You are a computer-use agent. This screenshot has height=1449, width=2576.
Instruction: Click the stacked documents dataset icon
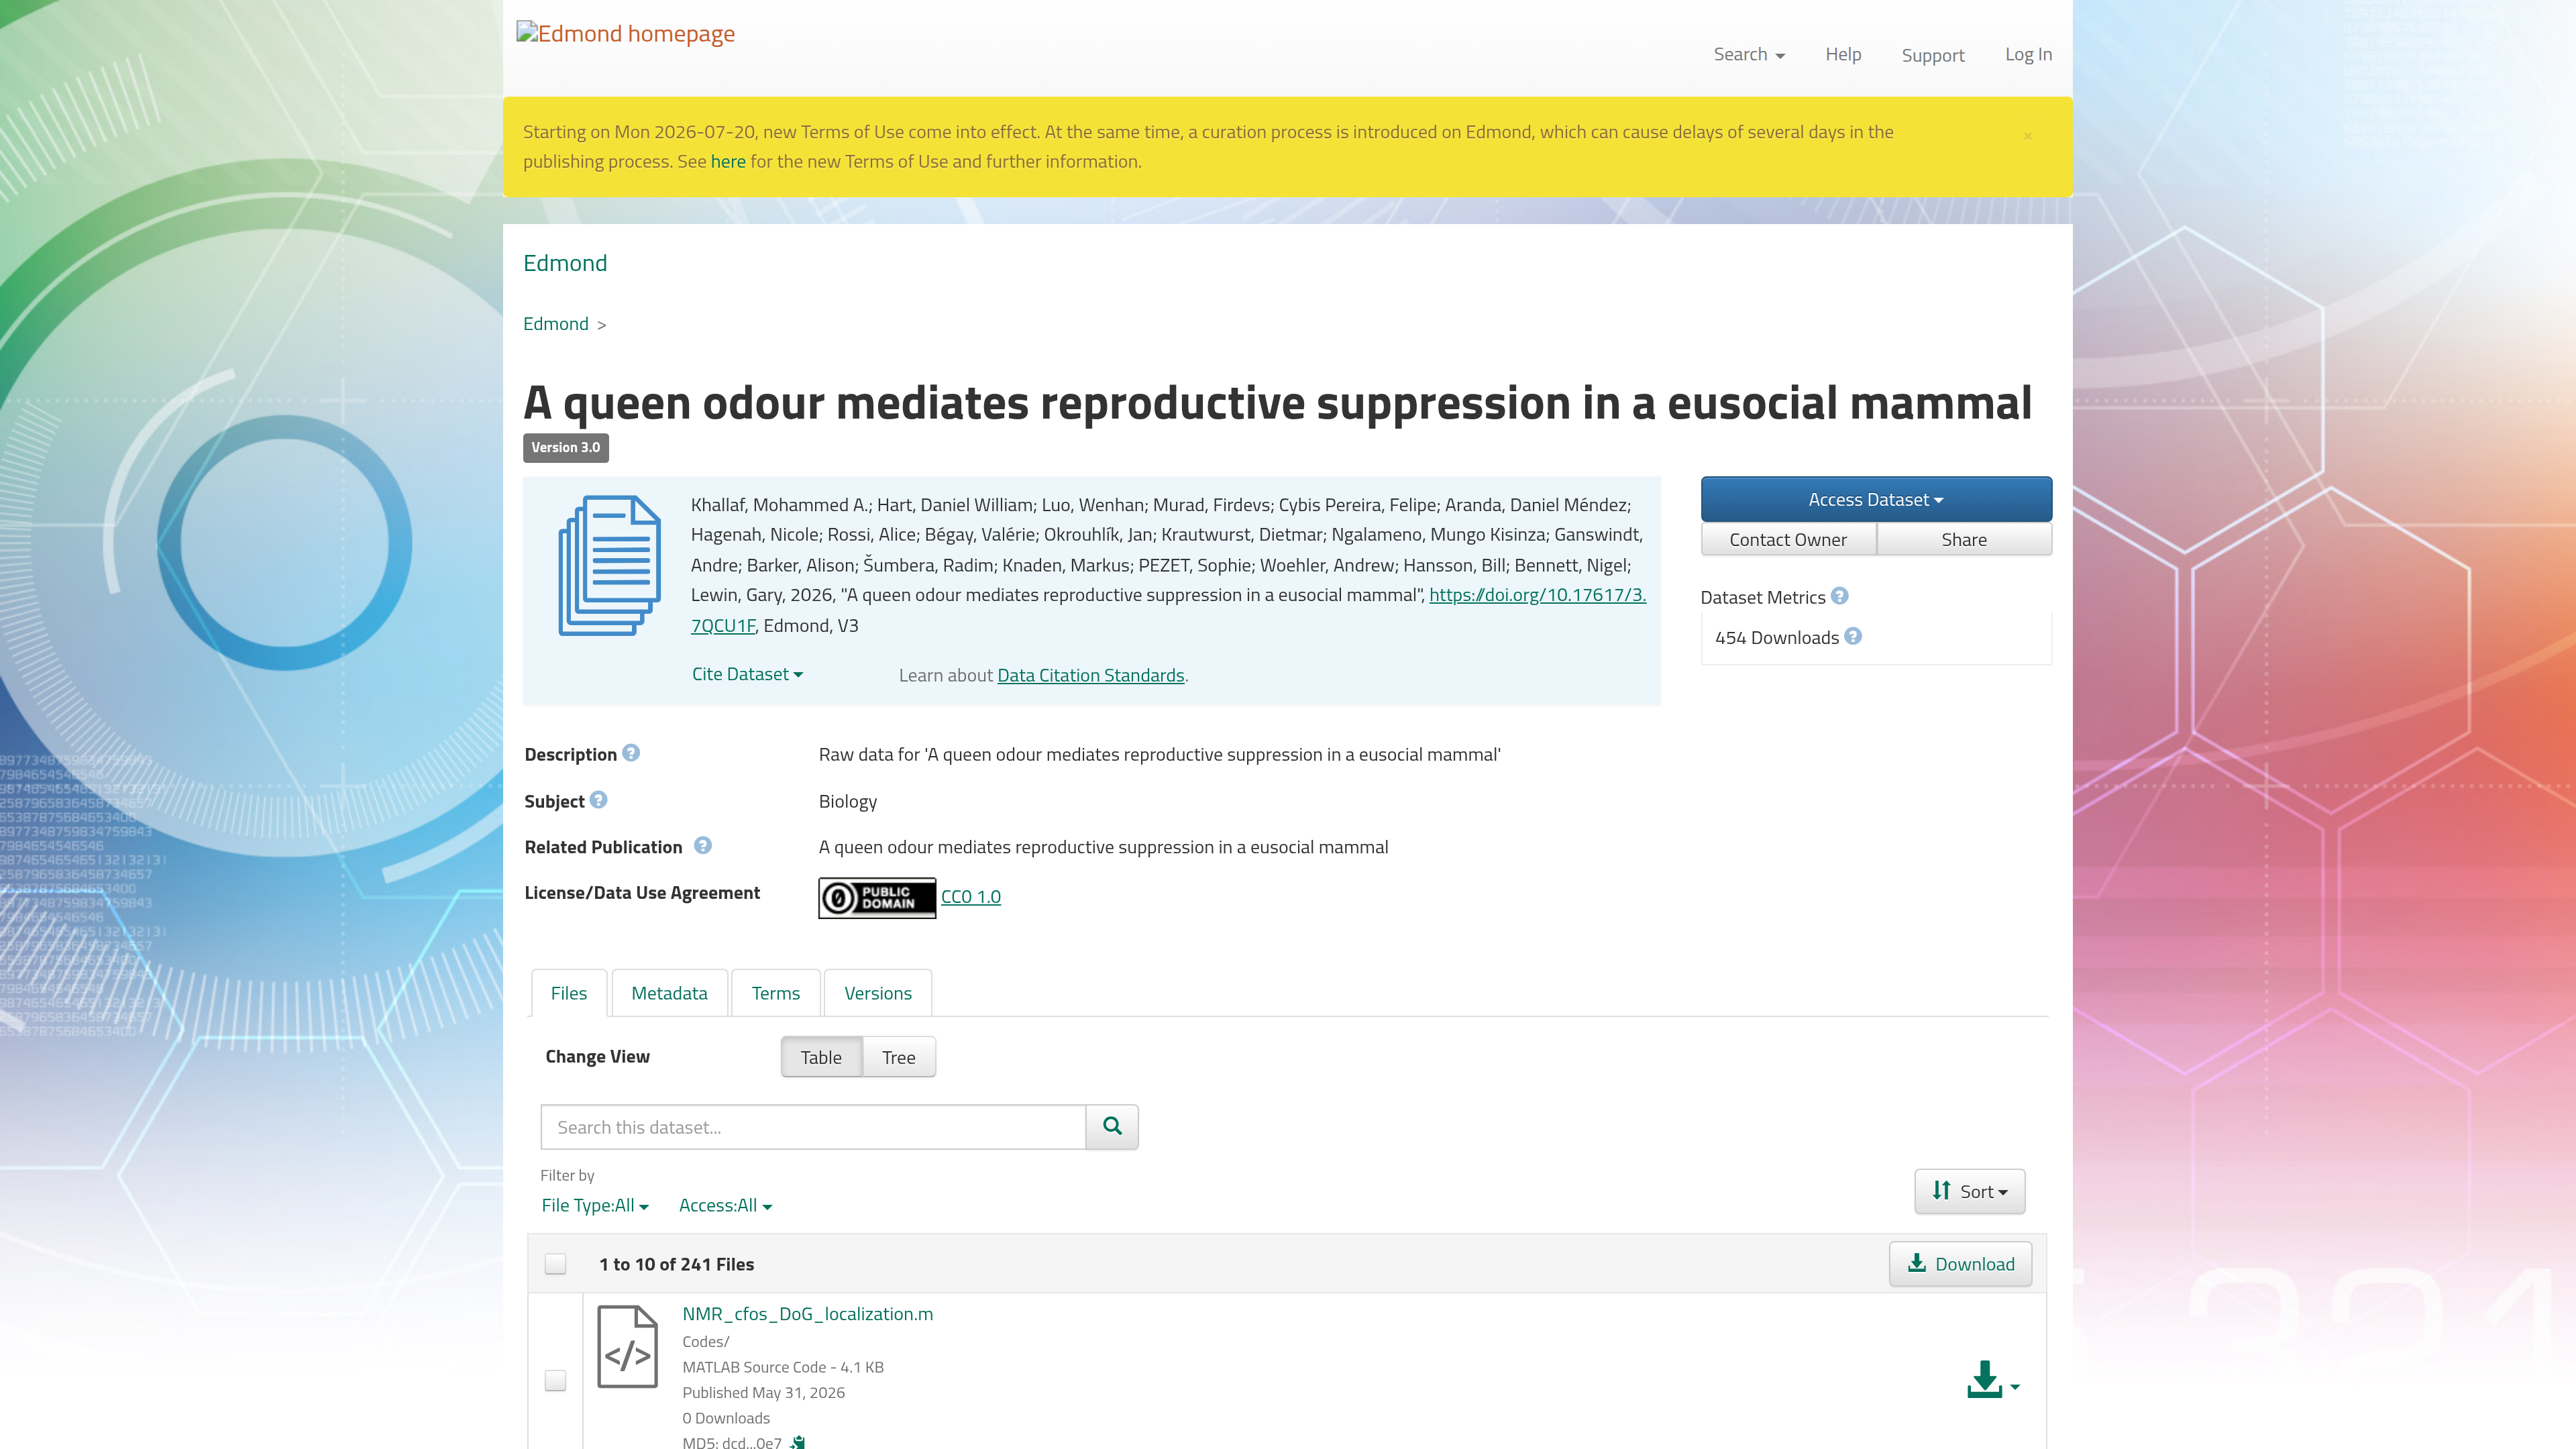coord(609,565)
